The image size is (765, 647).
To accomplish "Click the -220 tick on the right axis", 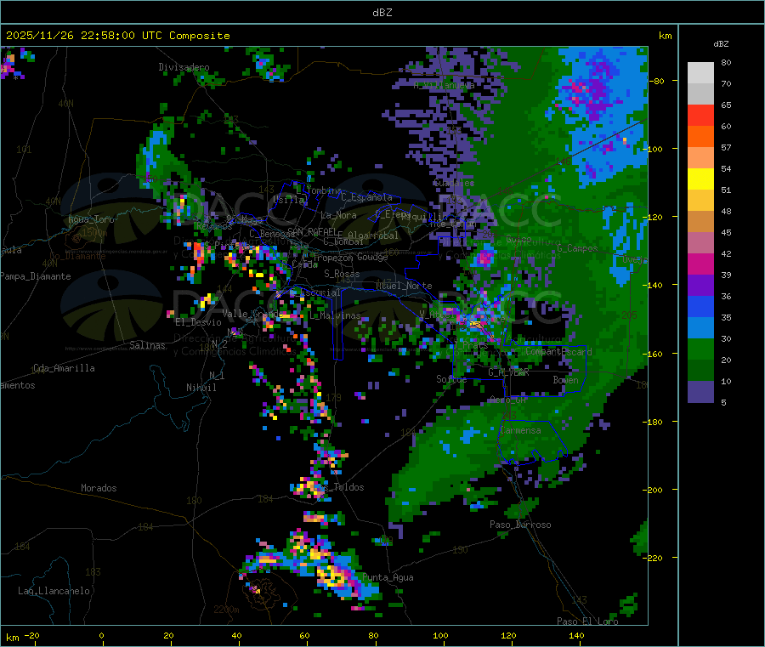I will [654, 558].
